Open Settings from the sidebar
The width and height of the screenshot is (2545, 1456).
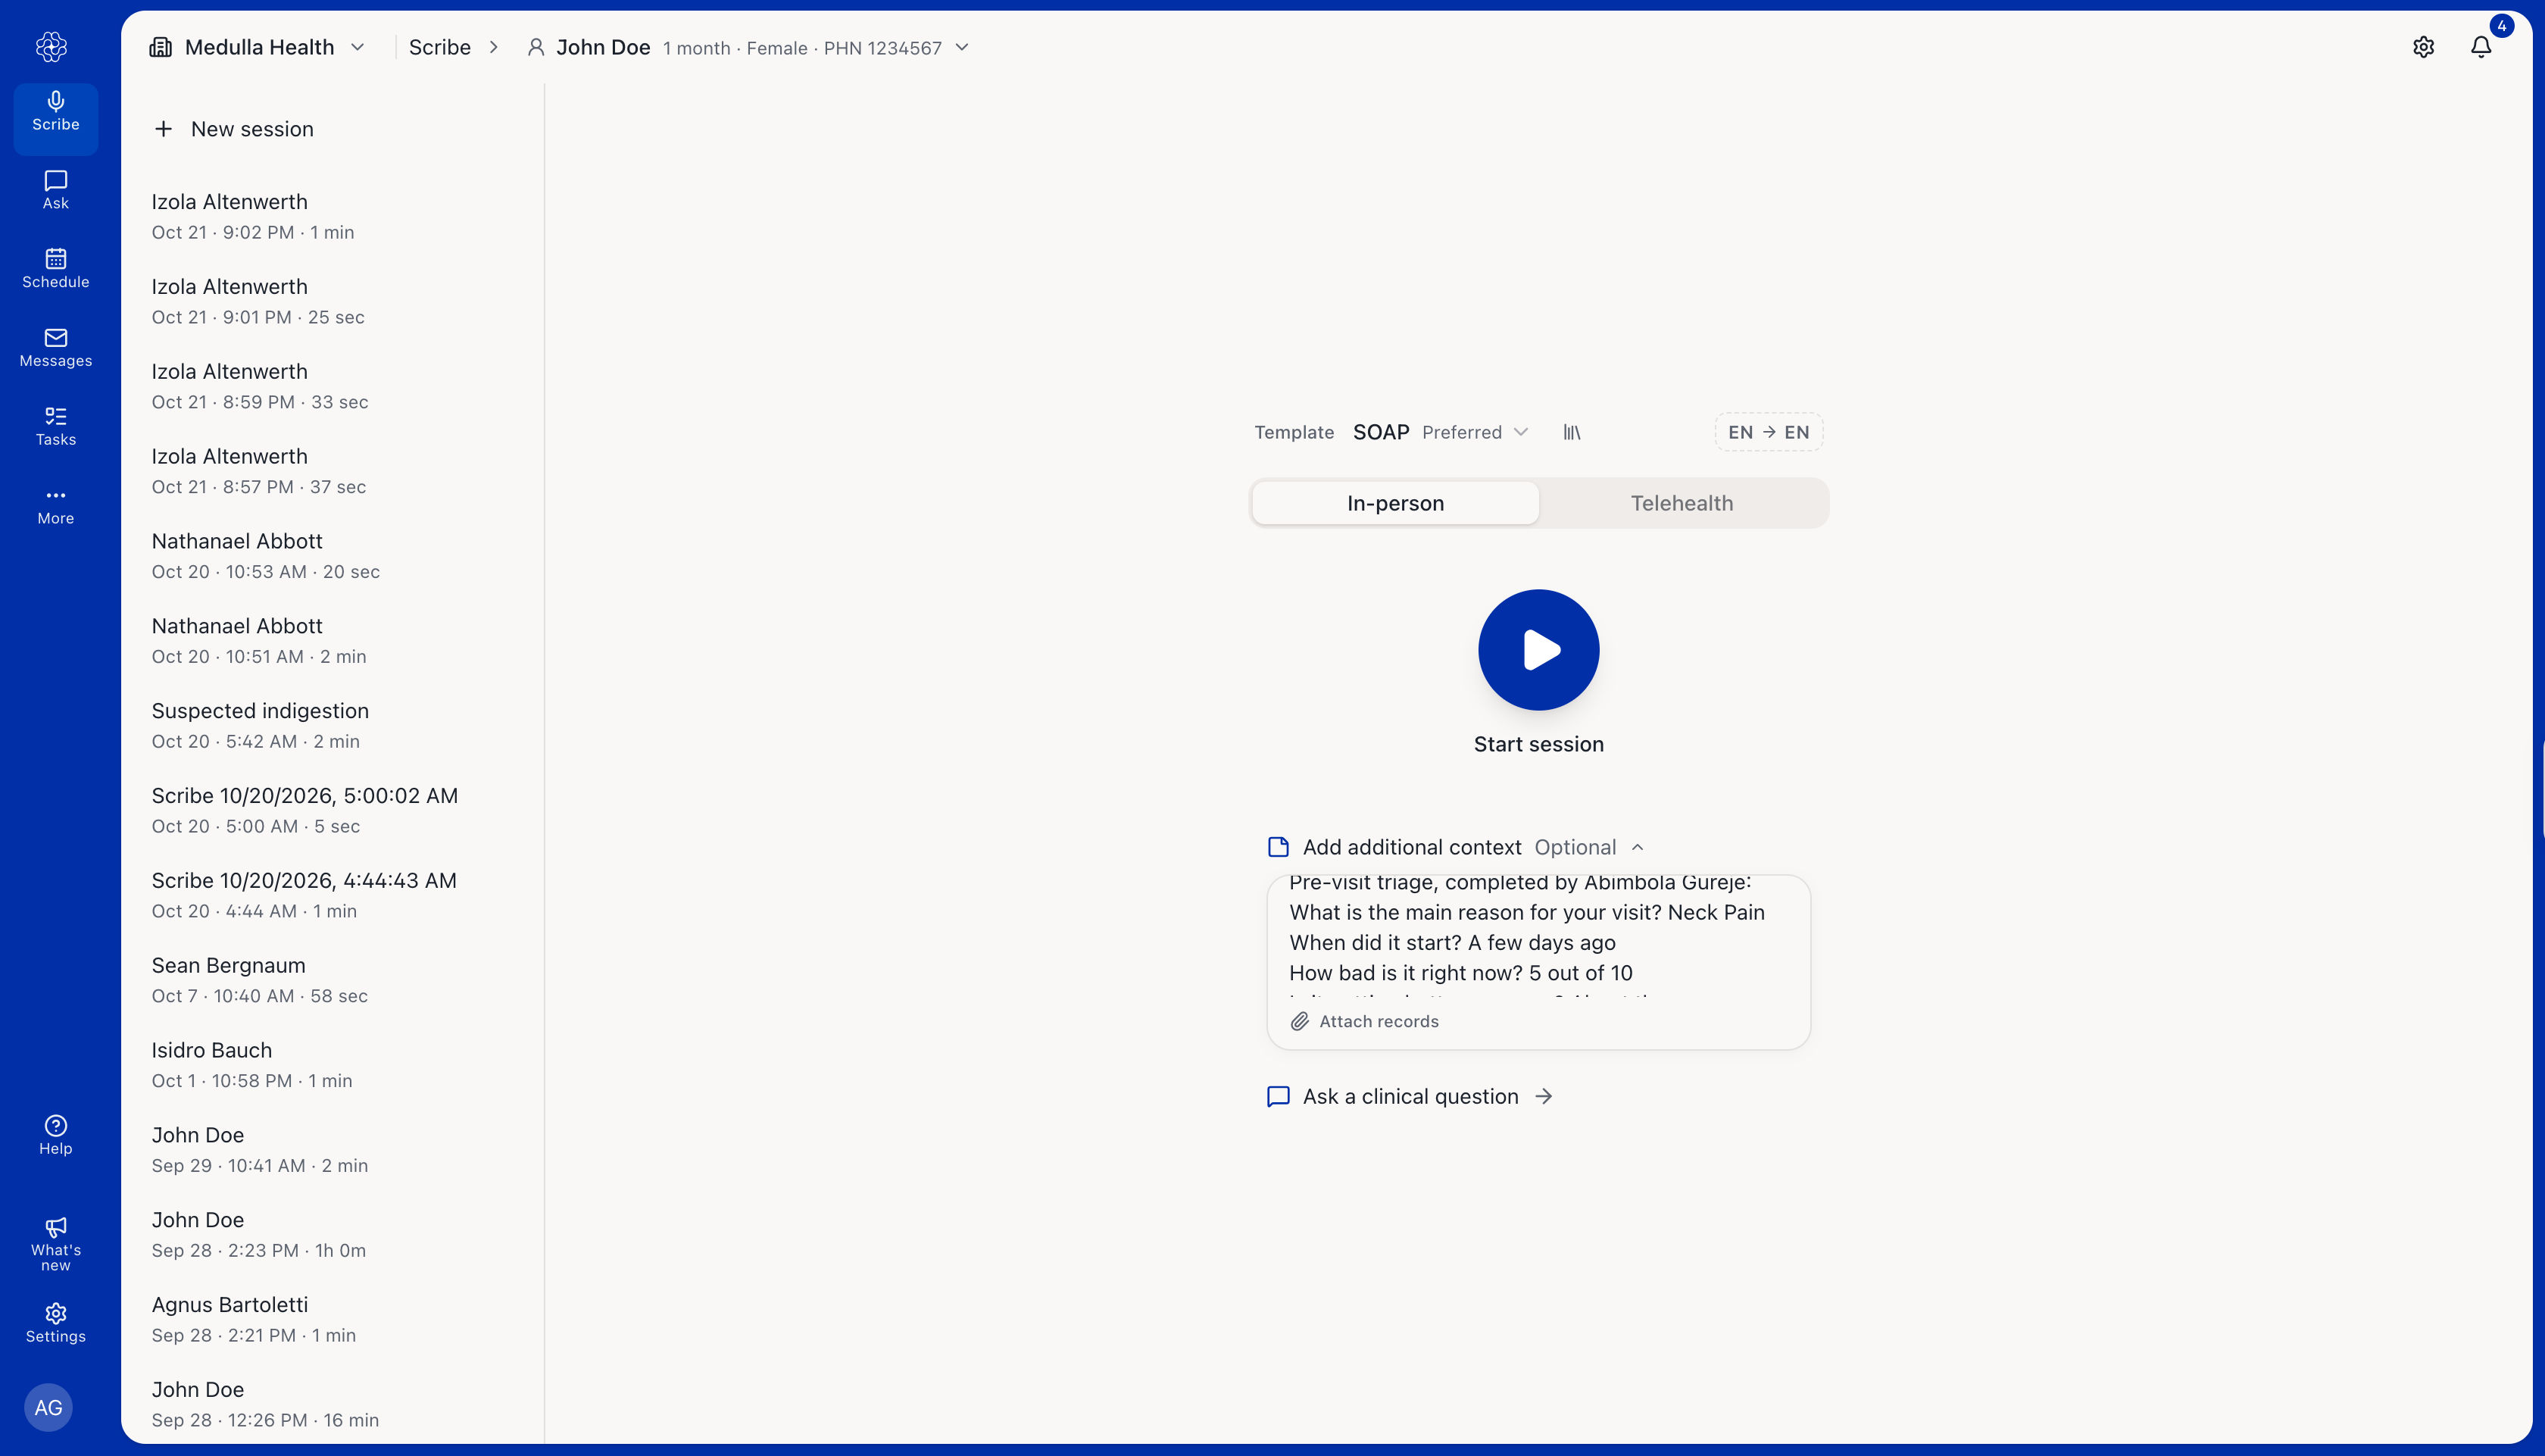[56, 1323]
